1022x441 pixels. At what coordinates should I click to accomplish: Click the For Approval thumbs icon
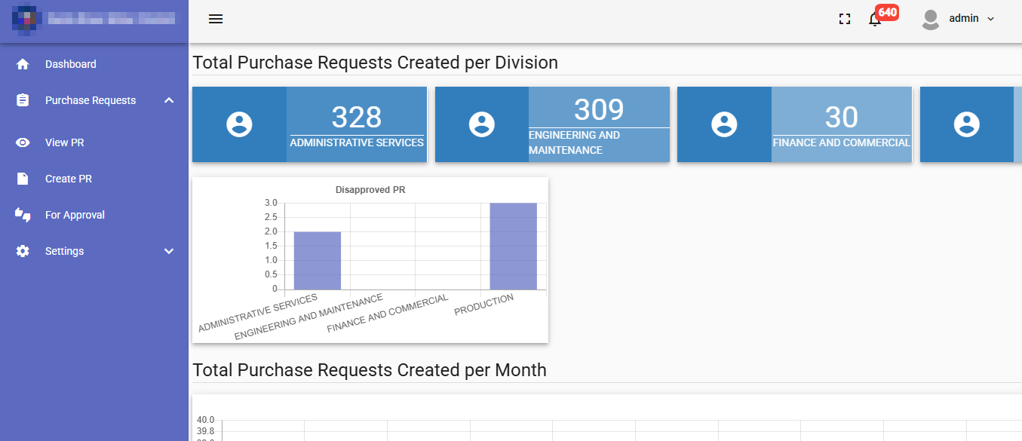23,215
